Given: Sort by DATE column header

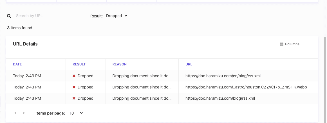Looking at the screenshot, I should click(x=17, y=64).
